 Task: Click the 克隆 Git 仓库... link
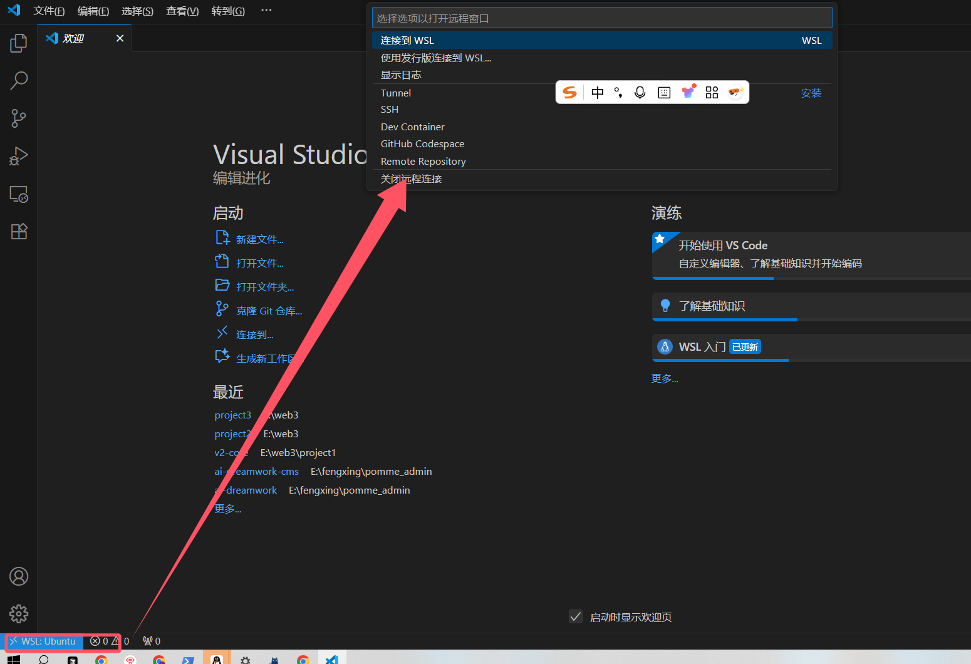click(x=269, y=311)
